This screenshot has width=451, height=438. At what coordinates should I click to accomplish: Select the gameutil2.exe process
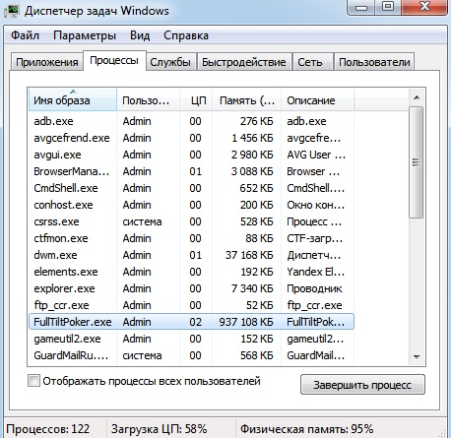(x=191, y=339)
